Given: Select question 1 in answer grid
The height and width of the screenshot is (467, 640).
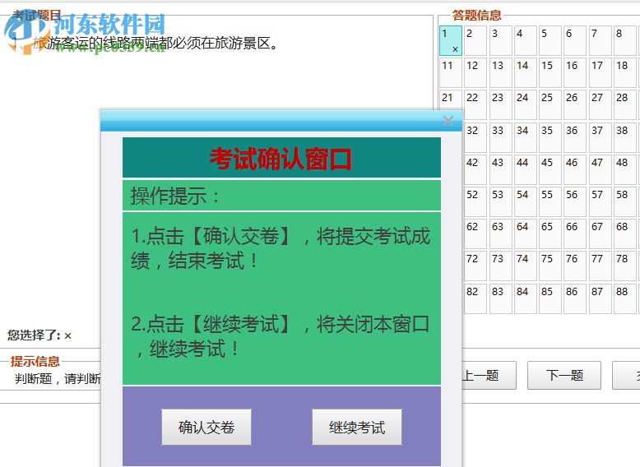Looking at the screenshot, I should coord(451,41).
